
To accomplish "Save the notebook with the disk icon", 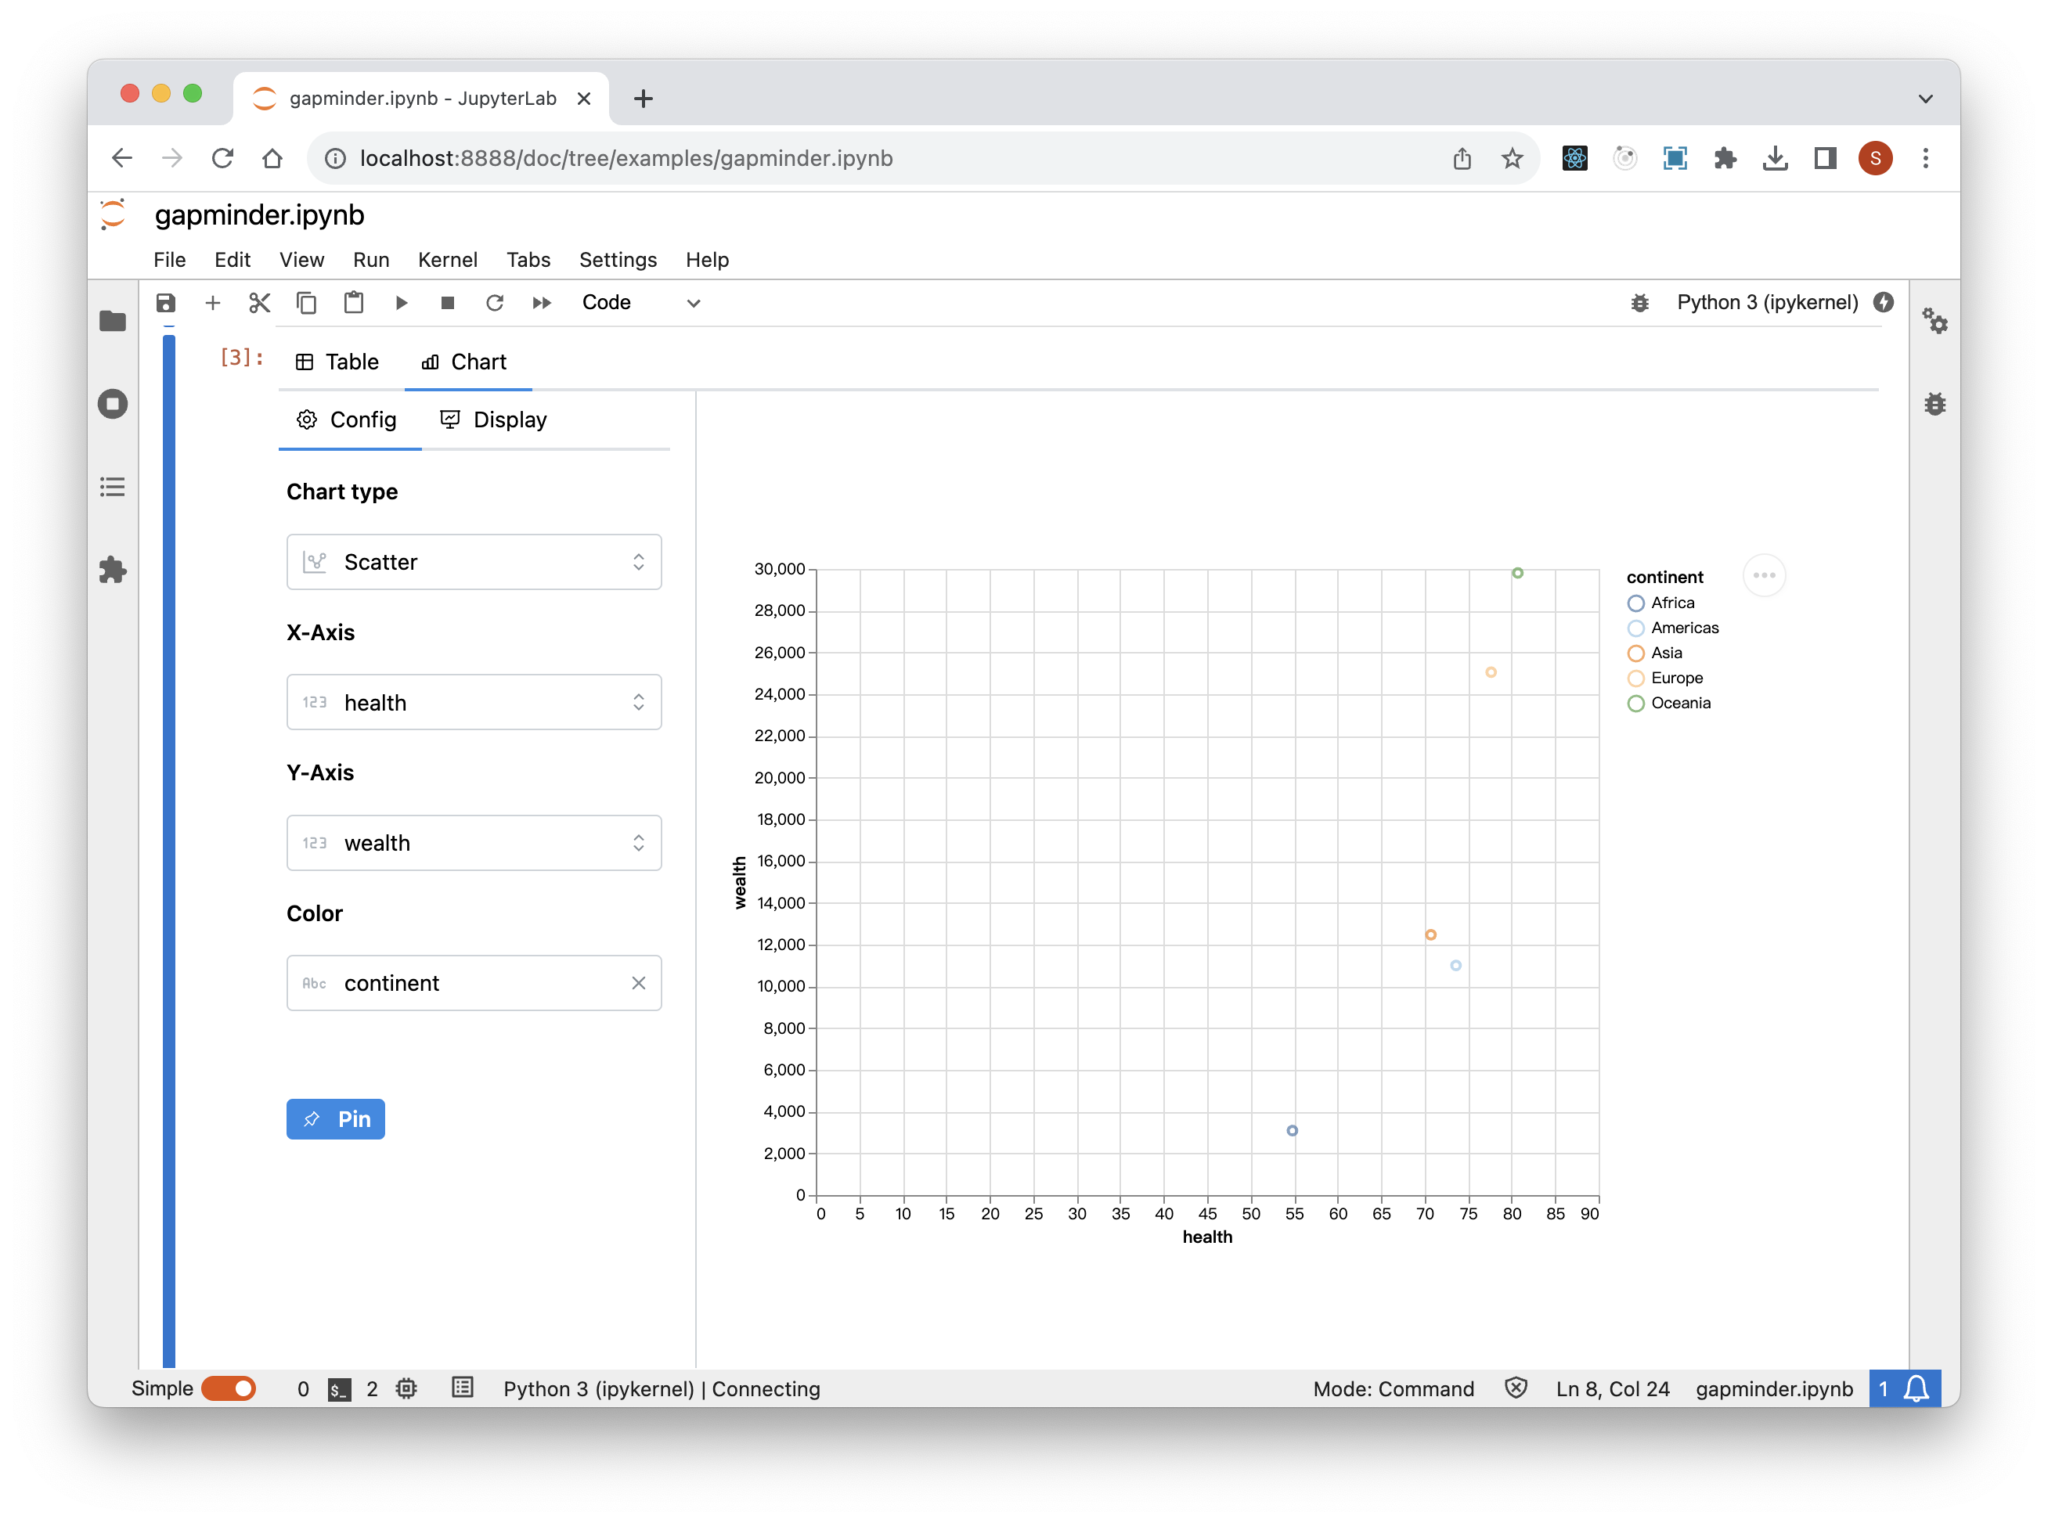I will [x=166, y=302].
